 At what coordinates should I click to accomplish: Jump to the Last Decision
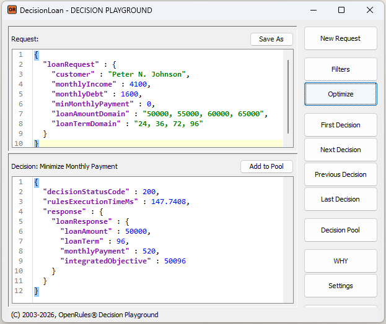340,199
